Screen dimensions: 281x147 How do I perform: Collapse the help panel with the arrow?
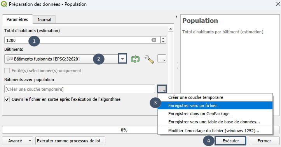(176, 17)
